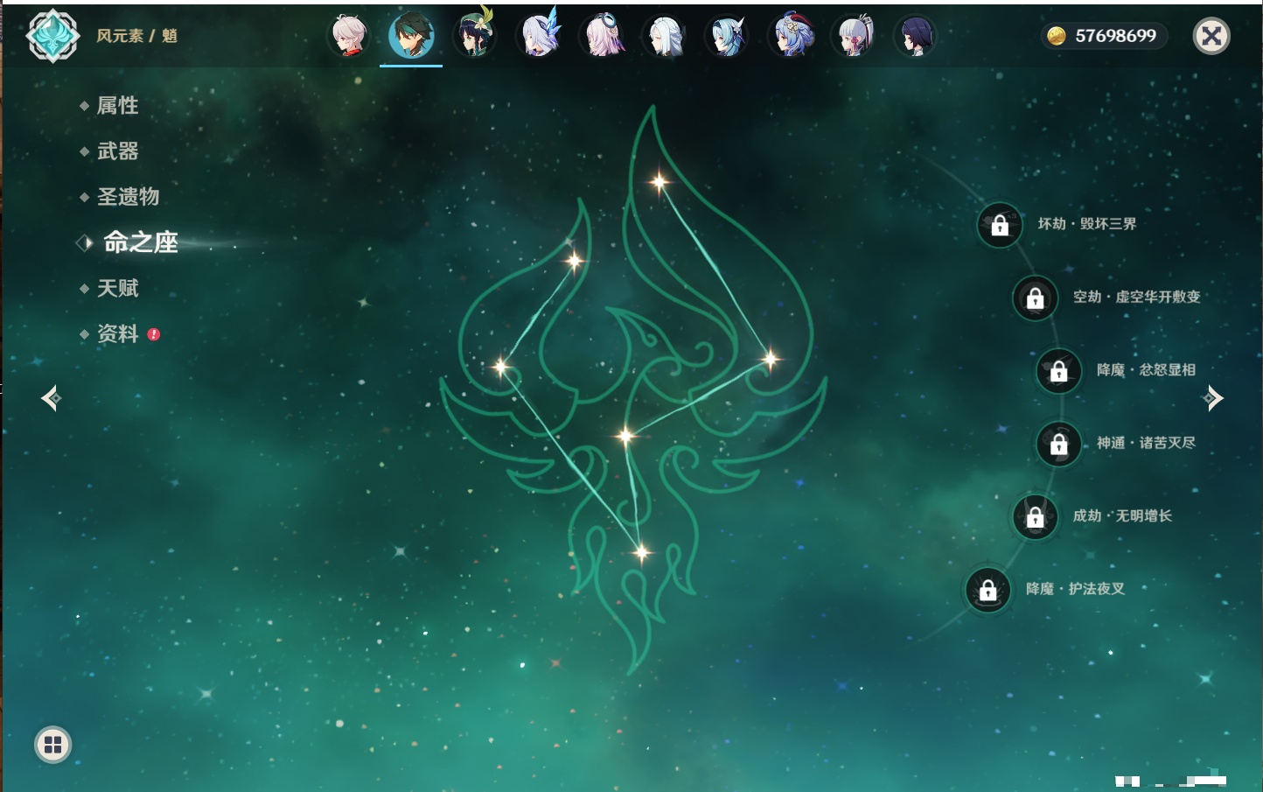Screen dimensions: 1263x792
Task: Pick Ayaka's portrait with the ponytail
Action: pos(855,37)
